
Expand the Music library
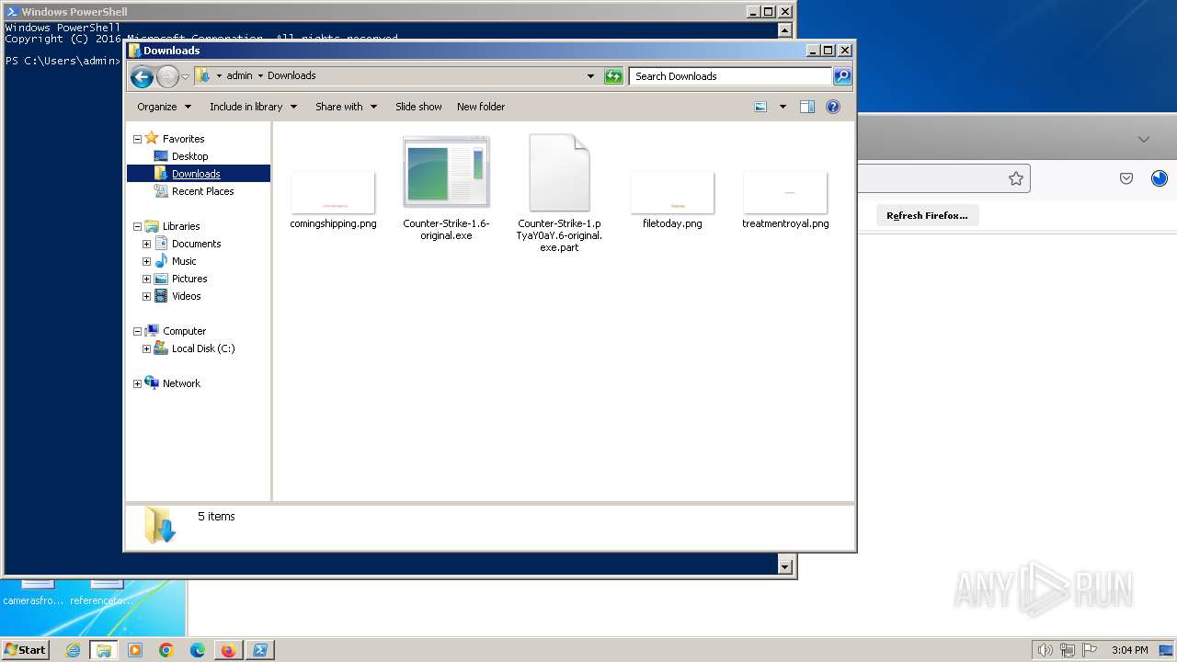point(146,261)
